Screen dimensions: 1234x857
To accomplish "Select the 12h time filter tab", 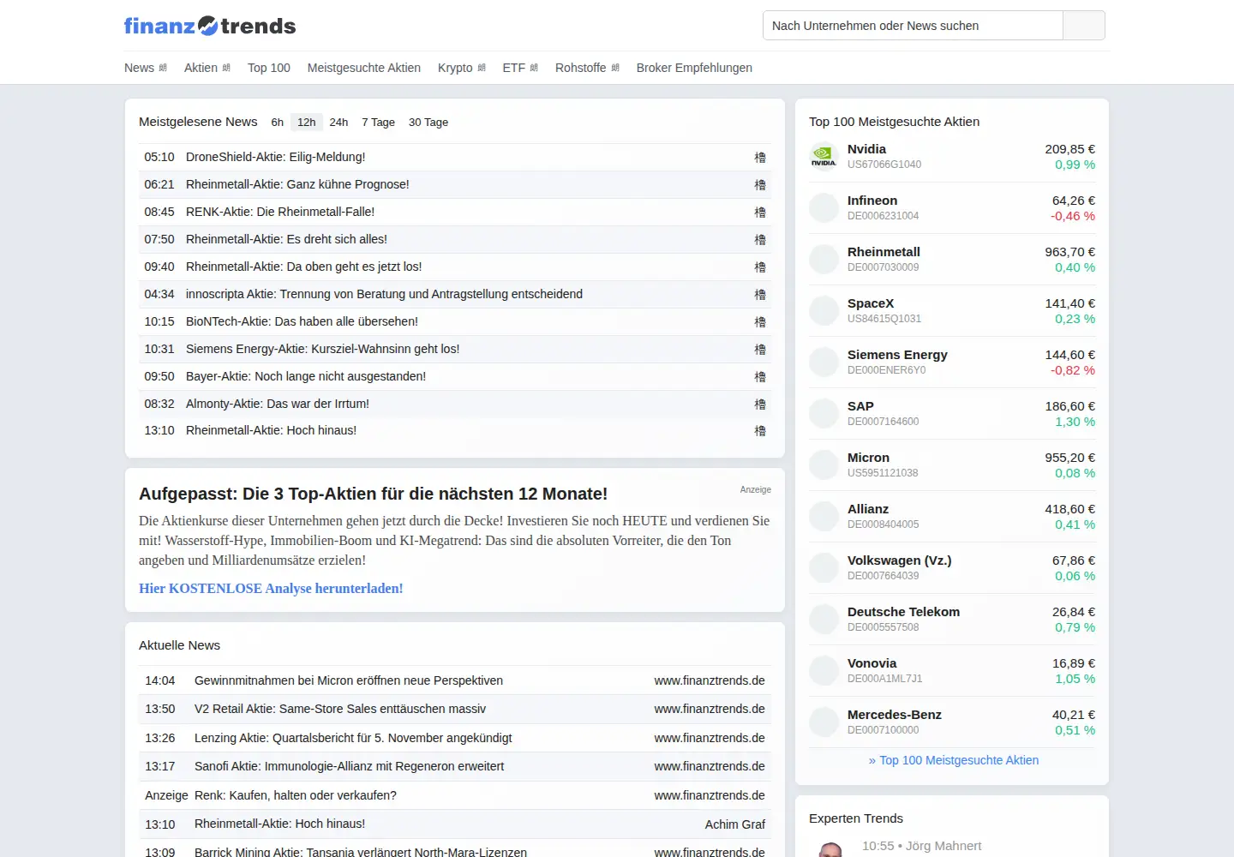I will tap(307, 122).
